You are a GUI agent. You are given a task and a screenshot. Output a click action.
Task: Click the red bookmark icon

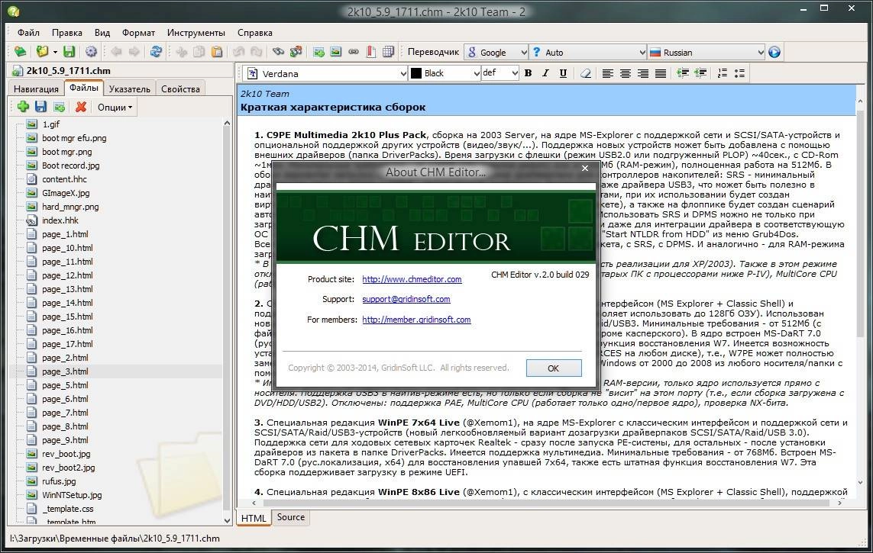tap(370, 52)
